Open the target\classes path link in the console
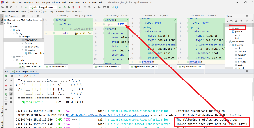254x128 pixels. pyautogui.click(x=108, y=115)
